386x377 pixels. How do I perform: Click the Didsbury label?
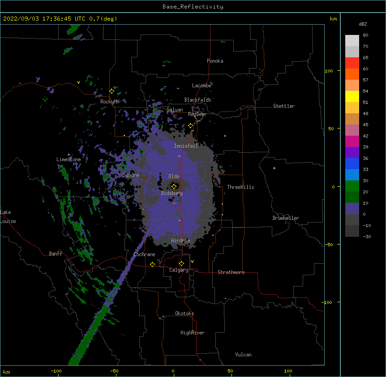click(x=172, y=193)
